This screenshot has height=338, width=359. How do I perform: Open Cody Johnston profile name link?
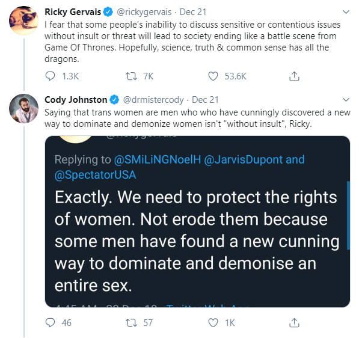pos(76,100)
